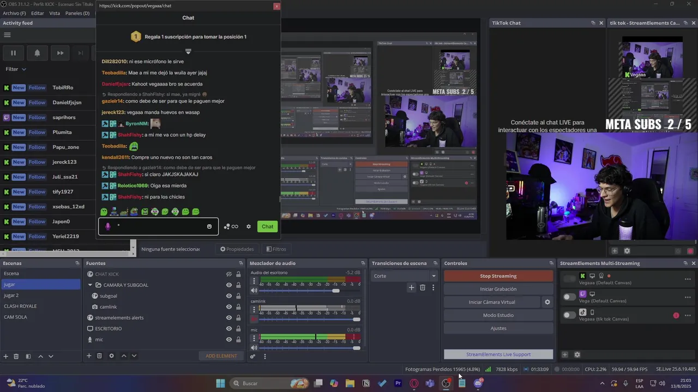
Task: Delete selected scene with trash icon
Action: (16, 356)
